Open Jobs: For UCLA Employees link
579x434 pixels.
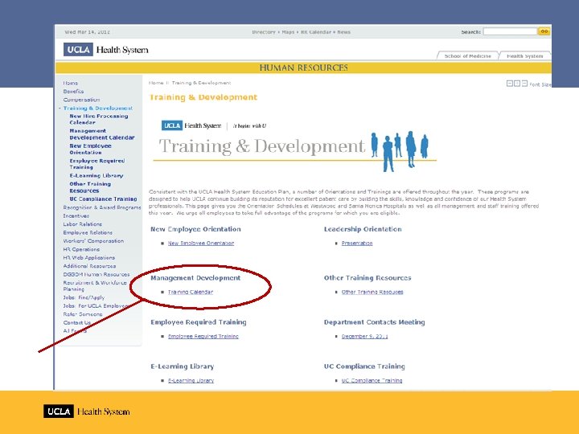click(96, 306)
